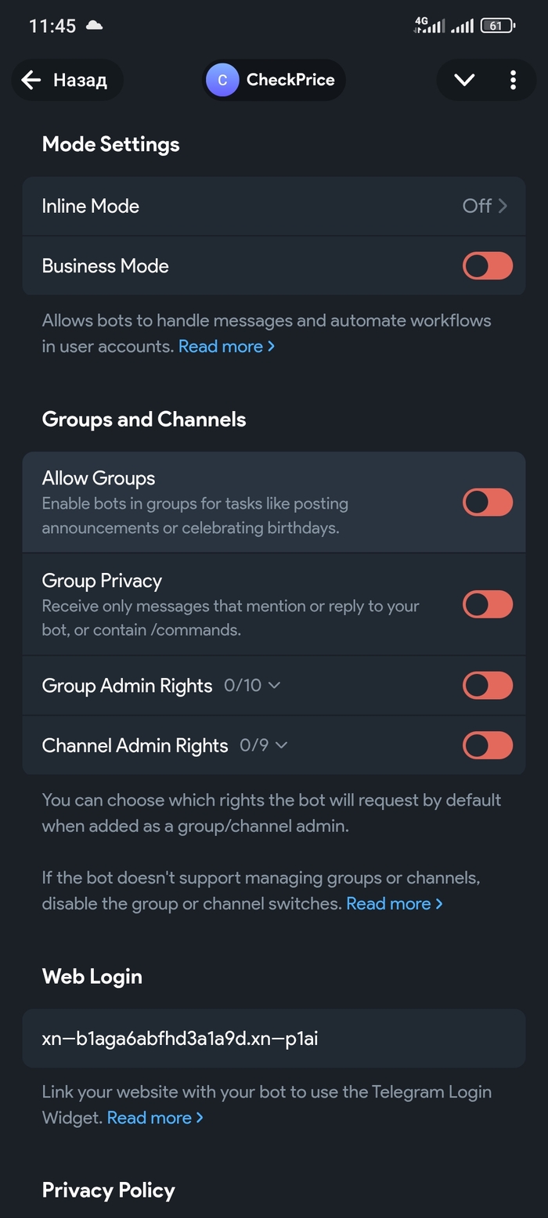Viewport: 548px width, 1218px height.
Task: Expand Group Admin Rights 0/10 list
Action: pyautogui.click(x=252, y=686)
